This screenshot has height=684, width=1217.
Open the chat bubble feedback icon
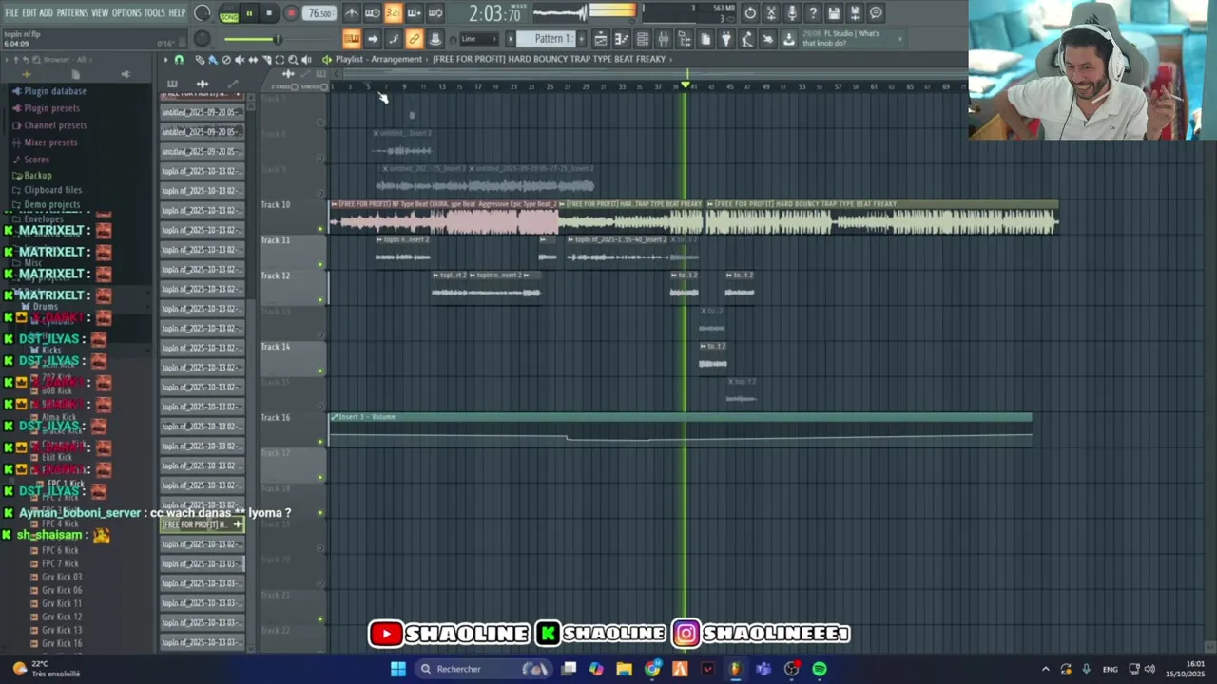[x=876, y=13]
